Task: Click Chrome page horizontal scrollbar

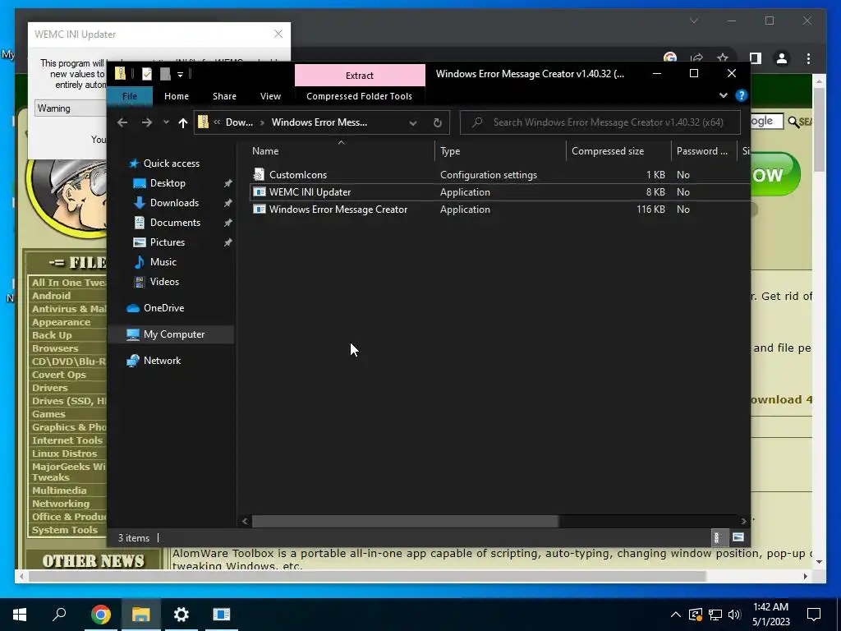Action: click(x=367, y=576)
